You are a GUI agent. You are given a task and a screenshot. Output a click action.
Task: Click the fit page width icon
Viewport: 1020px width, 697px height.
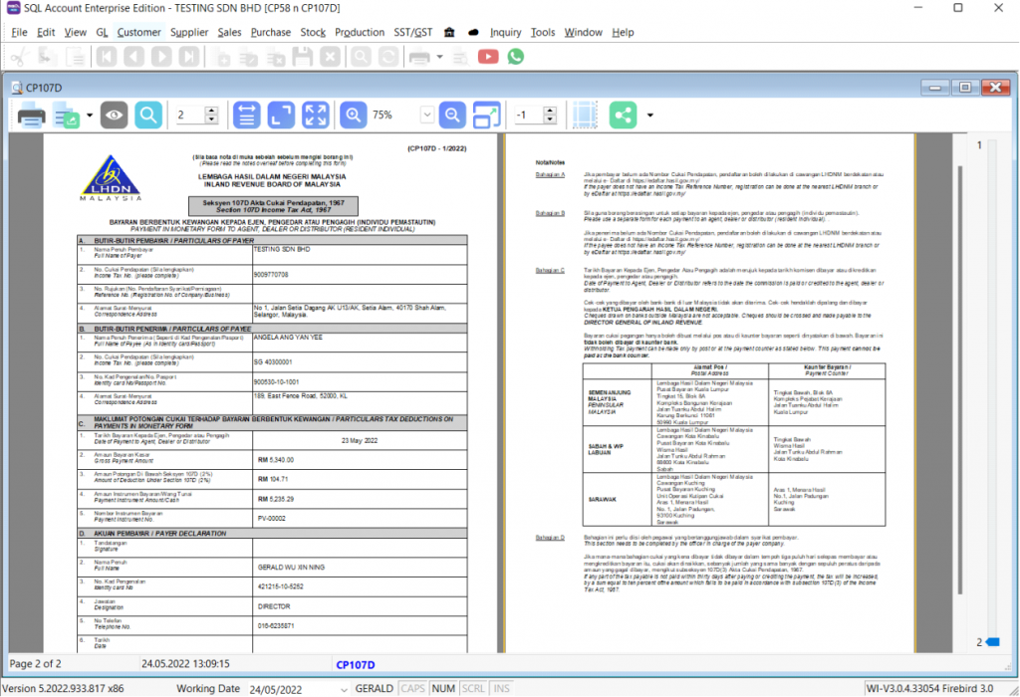click(247, 116)
